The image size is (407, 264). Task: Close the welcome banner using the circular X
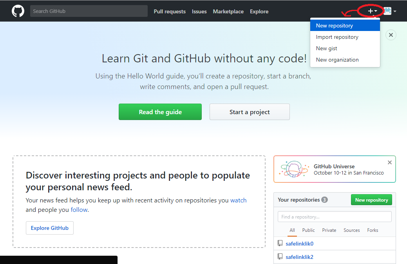(x=391, y=35)
